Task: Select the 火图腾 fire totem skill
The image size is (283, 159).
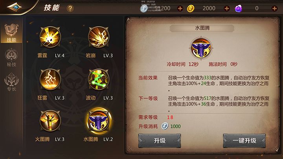Action: click(50, 121)
